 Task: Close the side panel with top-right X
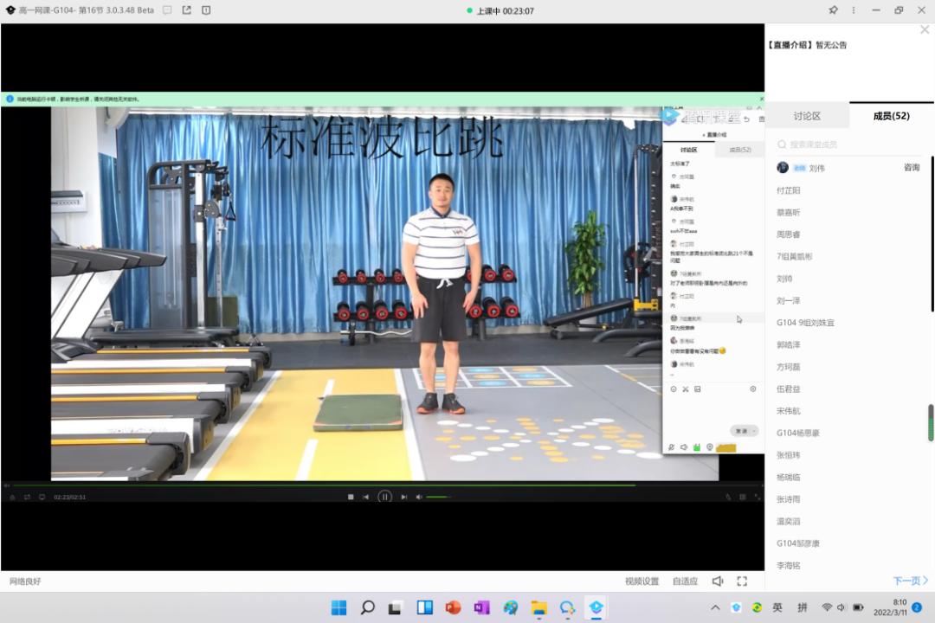coord(925,29)
